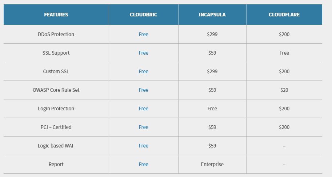Click Cloudbric Free link for PCI – Certified
Screen dimensions: 332x177
[x=143, y=127]
